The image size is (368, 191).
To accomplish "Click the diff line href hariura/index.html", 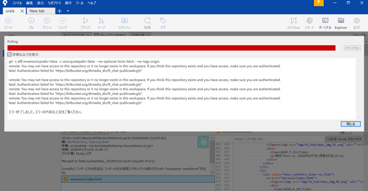I will (x=292, y=178).
